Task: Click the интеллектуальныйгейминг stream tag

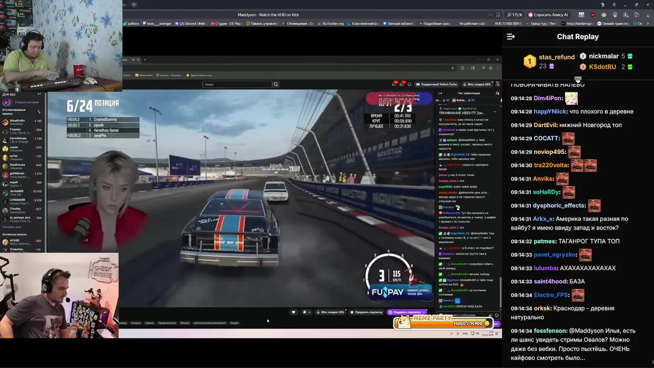Action: tap(209, 323)
